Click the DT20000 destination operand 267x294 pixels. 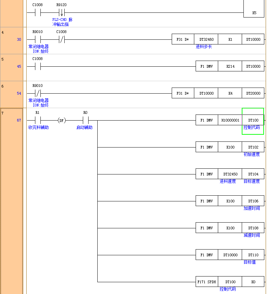(x=253, y=93)
